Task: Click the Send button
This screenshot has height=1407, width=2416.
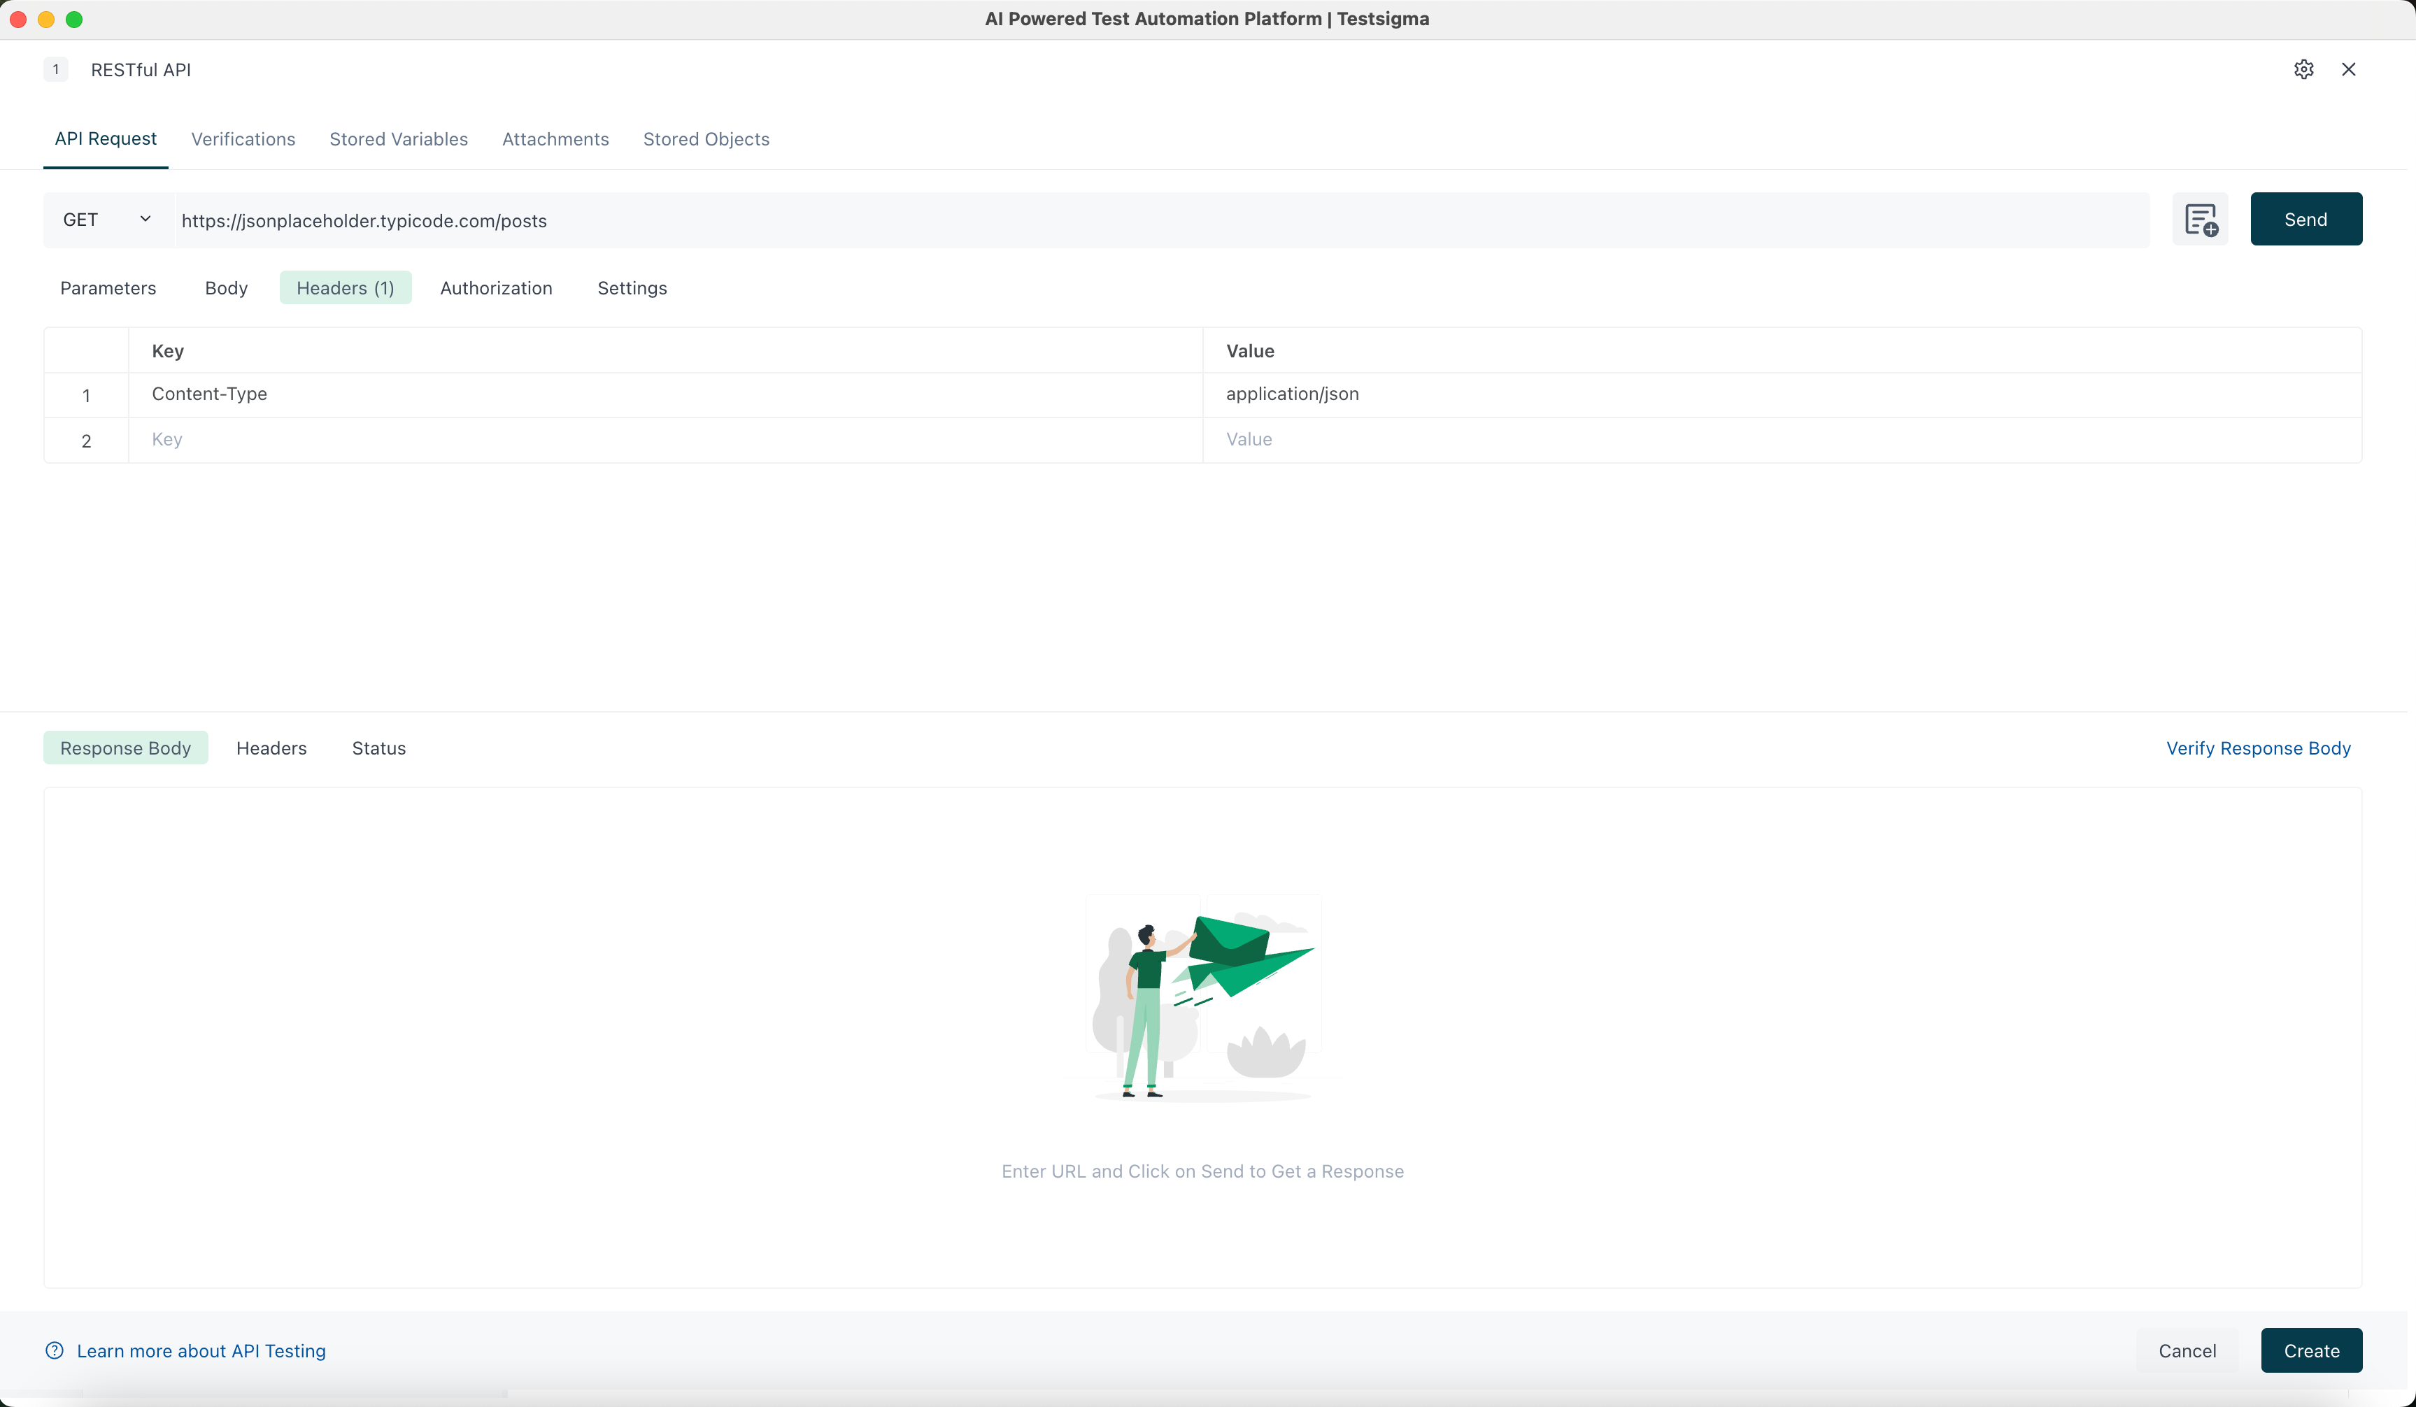Action: (2305, 218)
